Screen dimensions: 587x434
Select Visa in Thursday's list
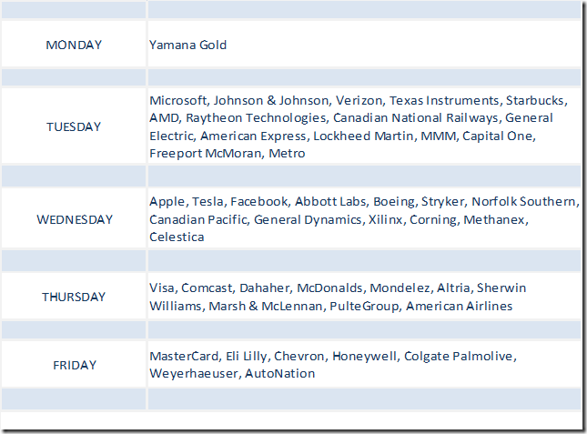coord(162,288)
